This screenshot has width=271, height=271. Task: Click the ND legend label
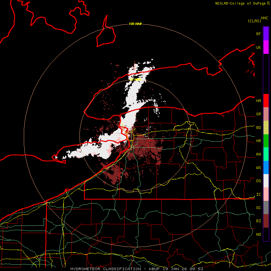tap(259, 234)
